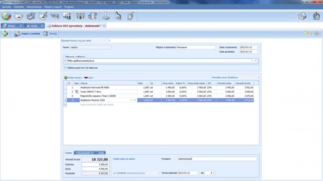This screenshot has height=181, width=323.
Task: Close the Faktura VAT sprzedaży tab
Action: click(104, 26)
